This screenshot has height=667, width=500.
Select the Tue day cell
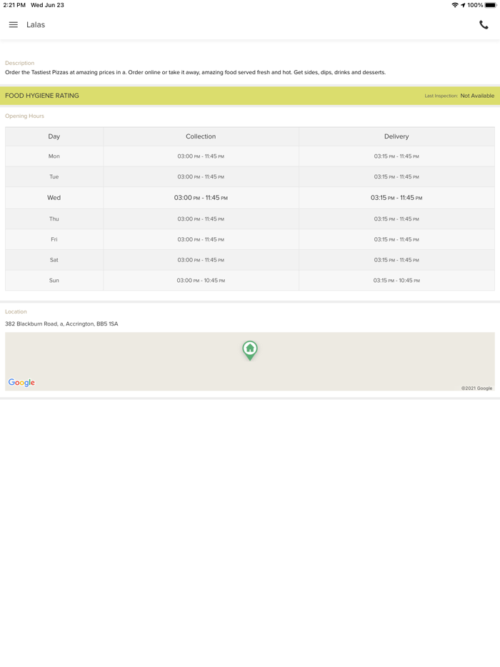pos(54,176)
